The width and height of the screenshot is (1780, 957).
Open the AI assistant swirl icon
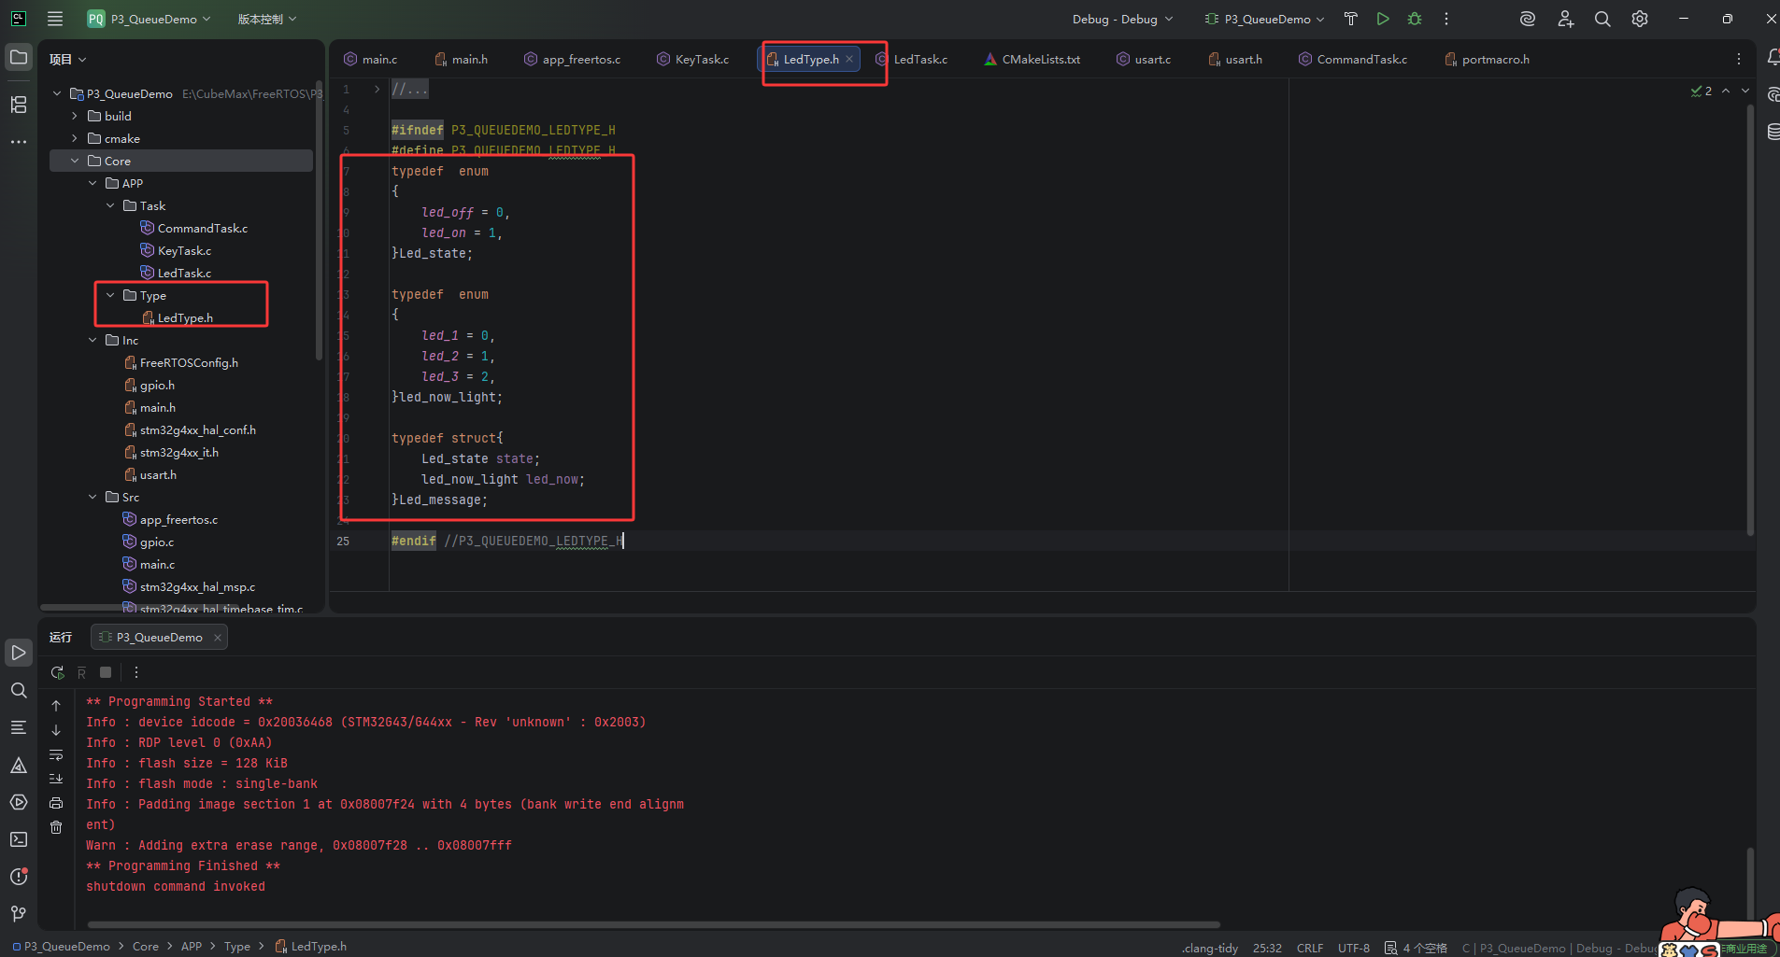point(1528,19)
